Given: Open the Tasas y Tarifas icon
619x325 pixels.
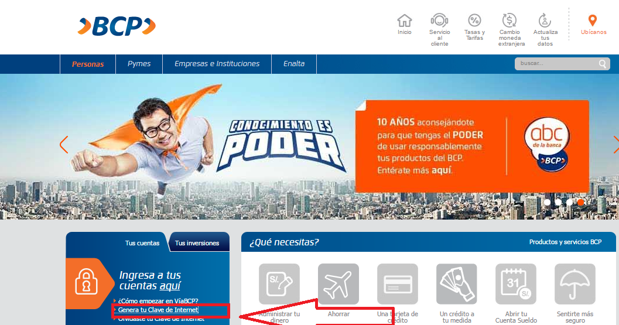Looking at the screenshot, I should 474,20.
